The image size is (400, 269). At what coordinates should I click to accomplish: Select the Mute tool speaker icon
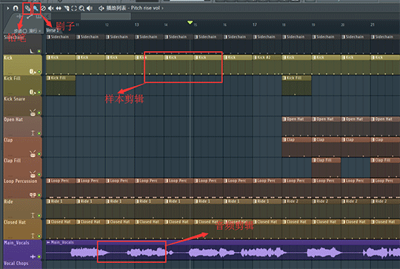point(51,8)
